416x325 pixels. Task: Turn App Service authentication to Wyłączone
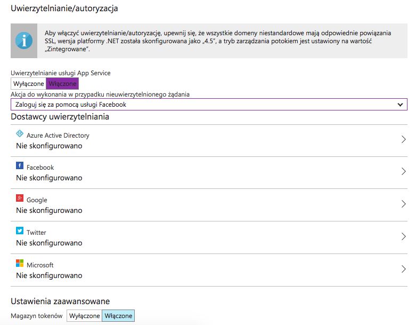point(29,84)
